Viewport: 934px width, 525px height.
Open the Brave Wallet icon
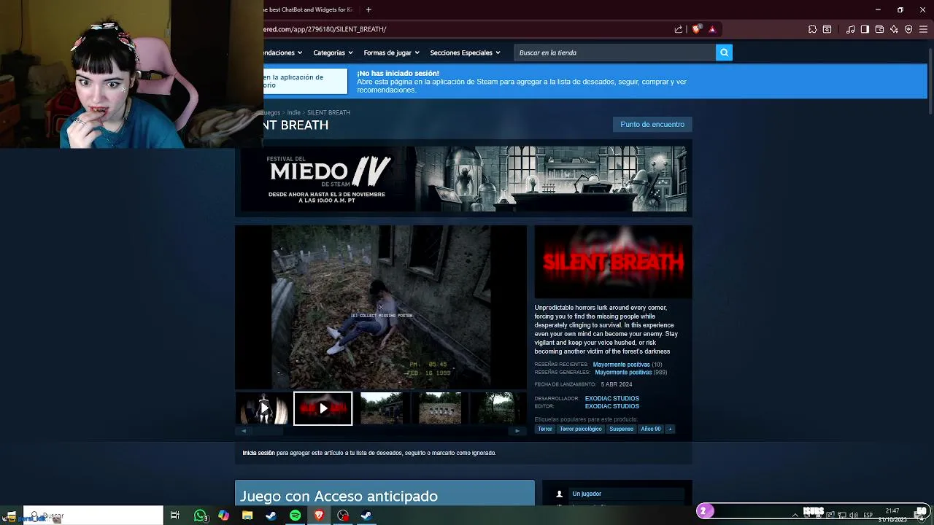(x=879, y=29)
